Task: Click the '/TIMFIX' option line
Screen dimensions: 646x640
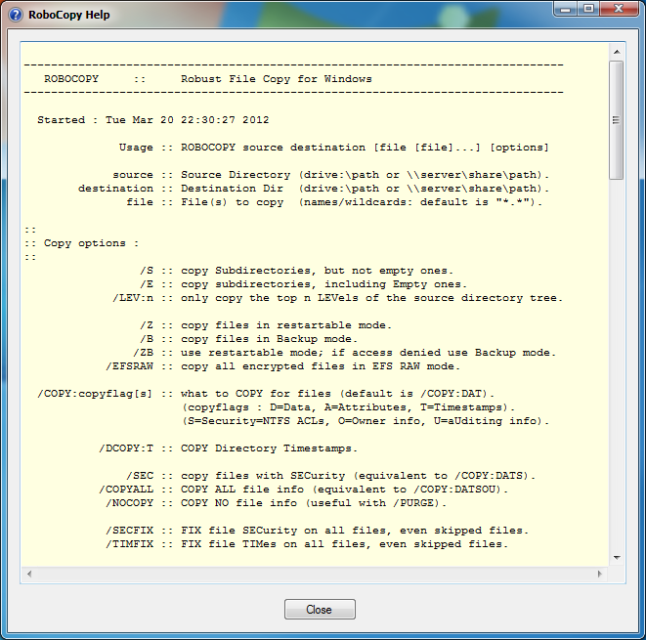Action: (307, 544)
